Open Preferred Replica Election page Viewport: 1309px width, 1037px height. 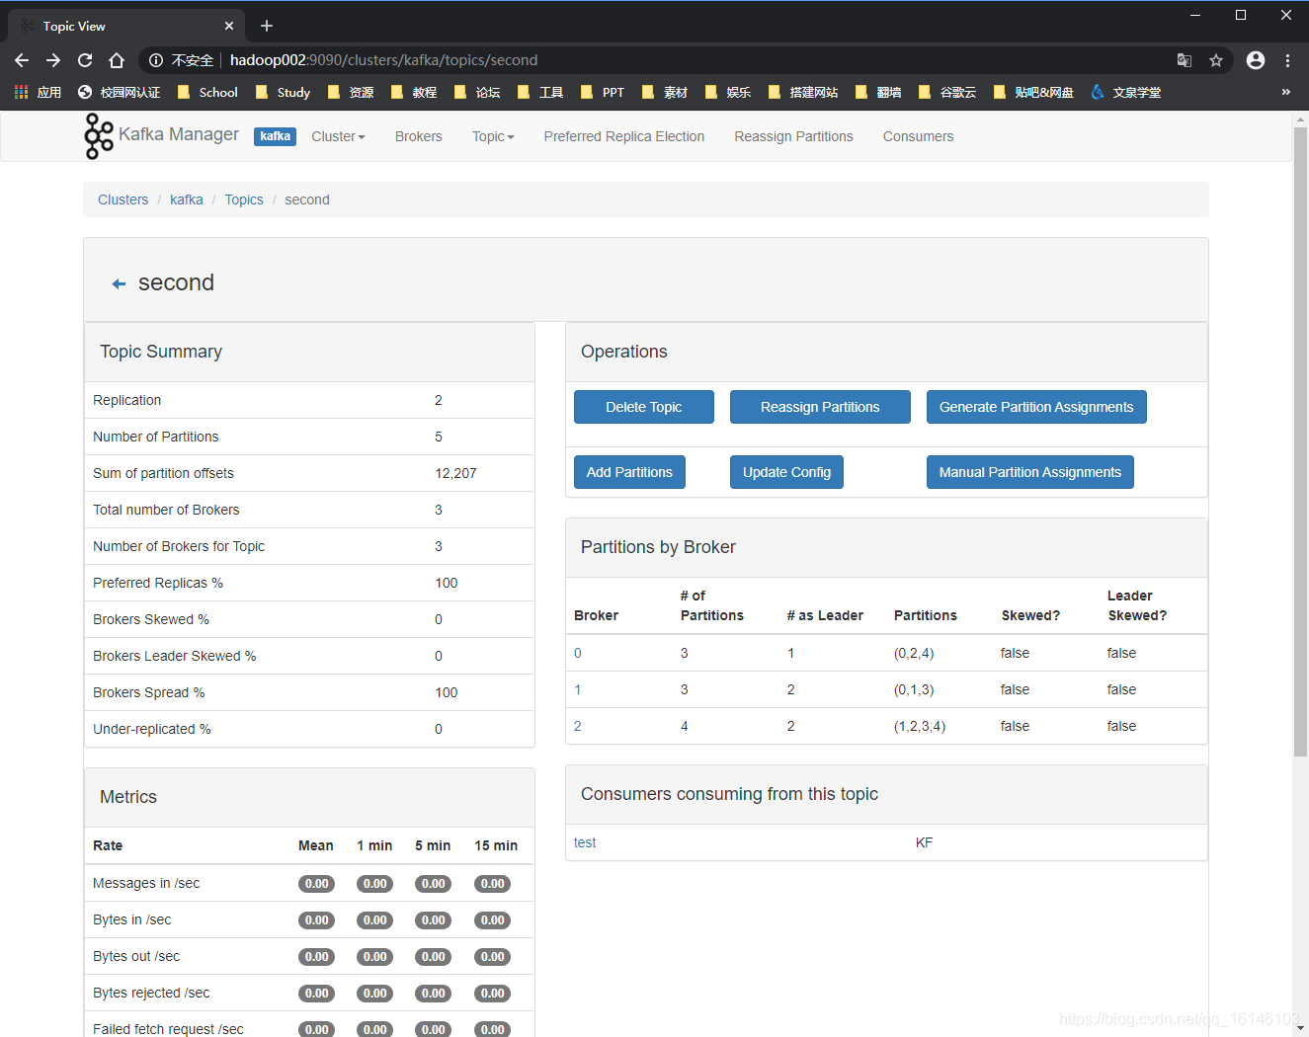click(624, 136)
